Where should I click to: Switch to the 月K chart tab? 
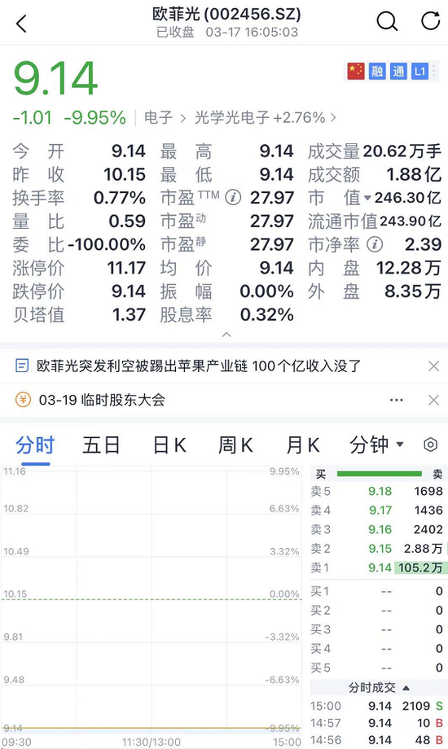coord(303,445)
